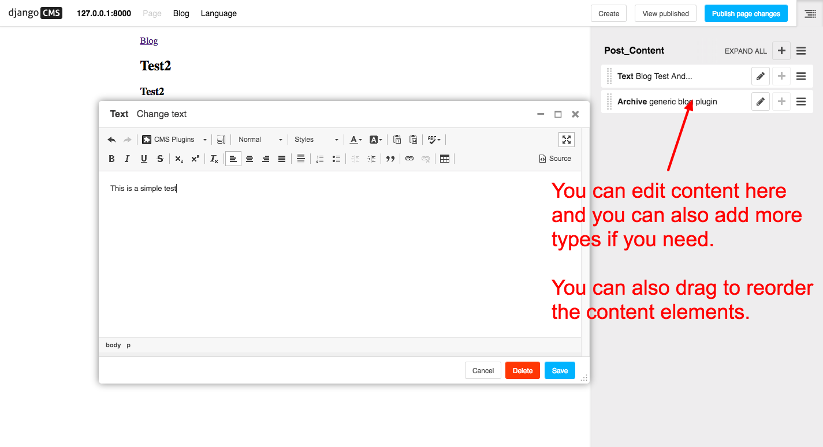Open the text color picker
823x447 pixels.
coord(356,140)
